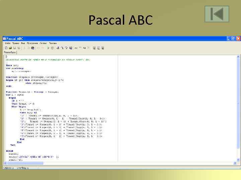
Task: Select the Program file tab
Action: [10, 52]
